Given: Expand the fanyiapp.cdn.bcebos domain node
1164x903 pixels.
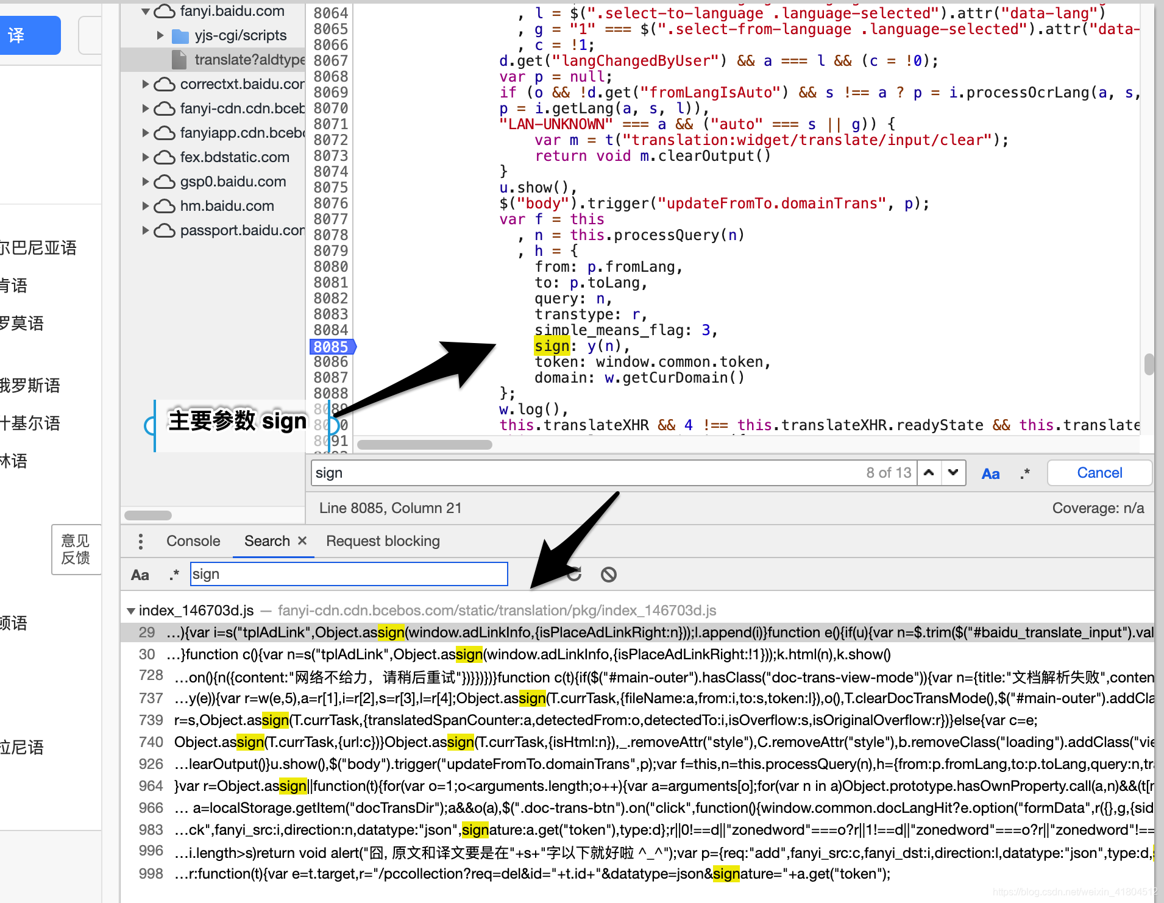Looking at the screenshot, I should pyautogui.click(x=145, y=133).
